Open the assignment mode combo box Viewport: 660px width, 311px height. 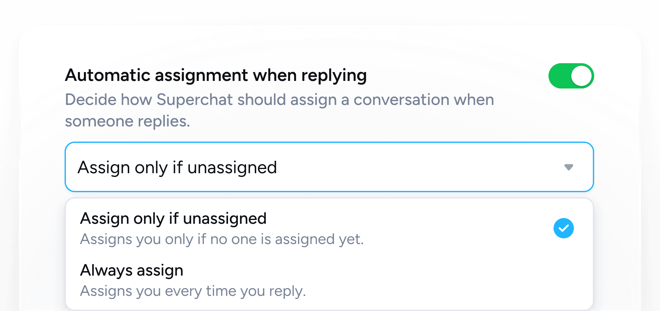click(329, 167)
